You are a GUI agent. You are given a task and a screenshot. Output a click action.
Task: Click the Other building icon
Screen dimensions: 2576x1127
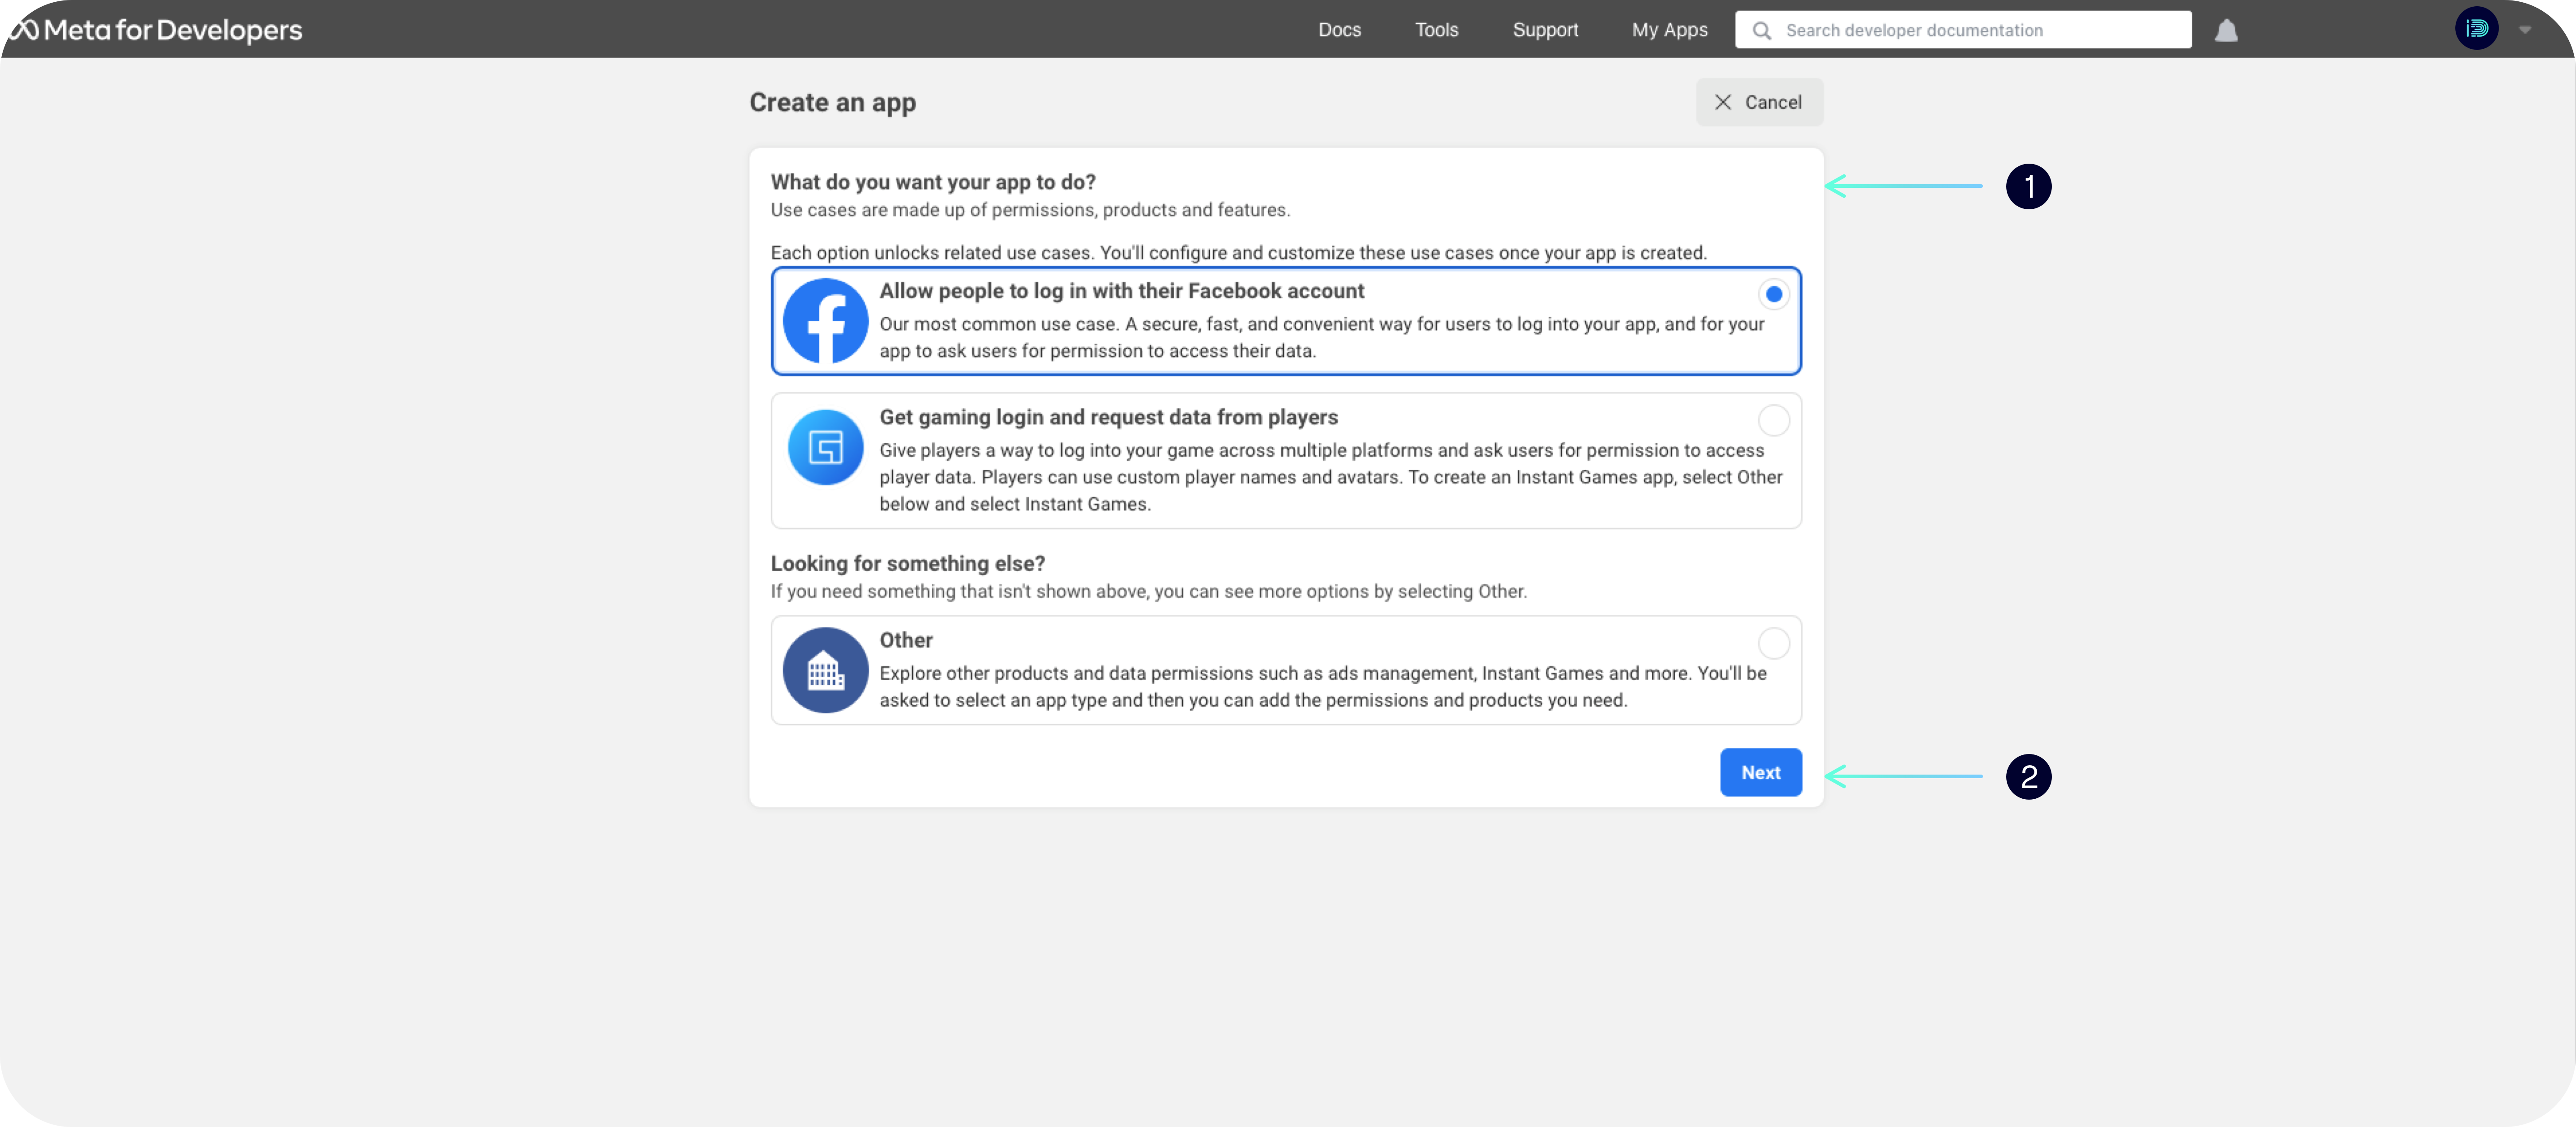825,670
